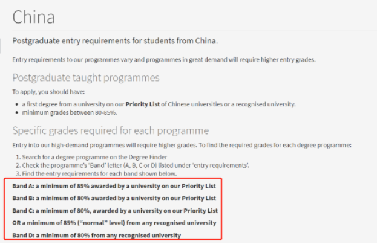Click the Specific grades required for each programme heading
The height and width of the screenshot is (247, 383).
(110, 130)
